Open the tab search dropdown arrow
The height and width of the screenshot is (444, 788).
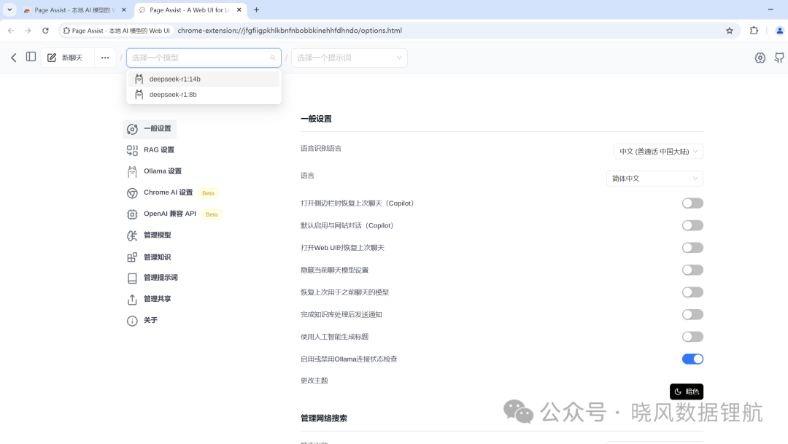tap(9, 10)
